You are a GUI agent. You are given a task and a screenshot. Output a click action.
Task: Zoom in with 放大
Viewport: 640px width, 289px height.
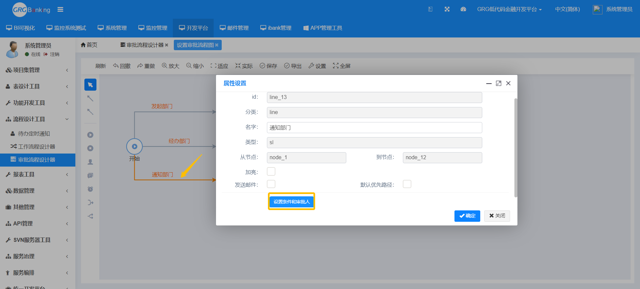pos(170,66)
